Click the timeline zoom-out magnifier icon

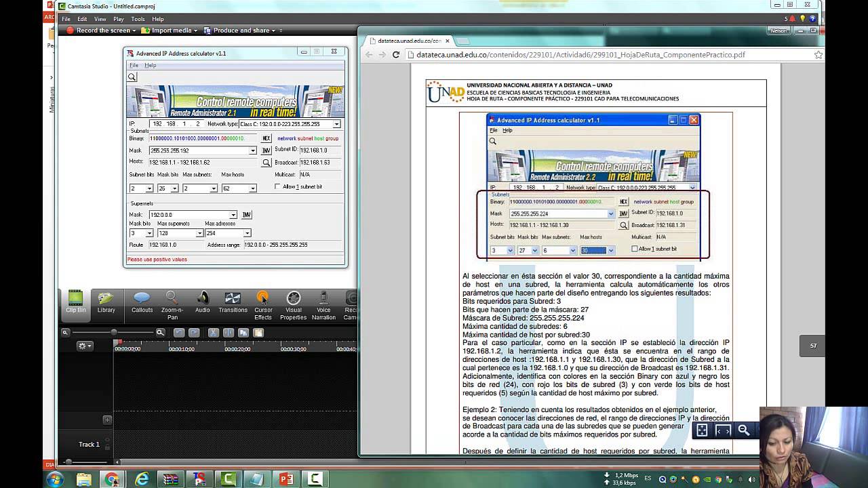pyautogui.click(x=65, y=332)
